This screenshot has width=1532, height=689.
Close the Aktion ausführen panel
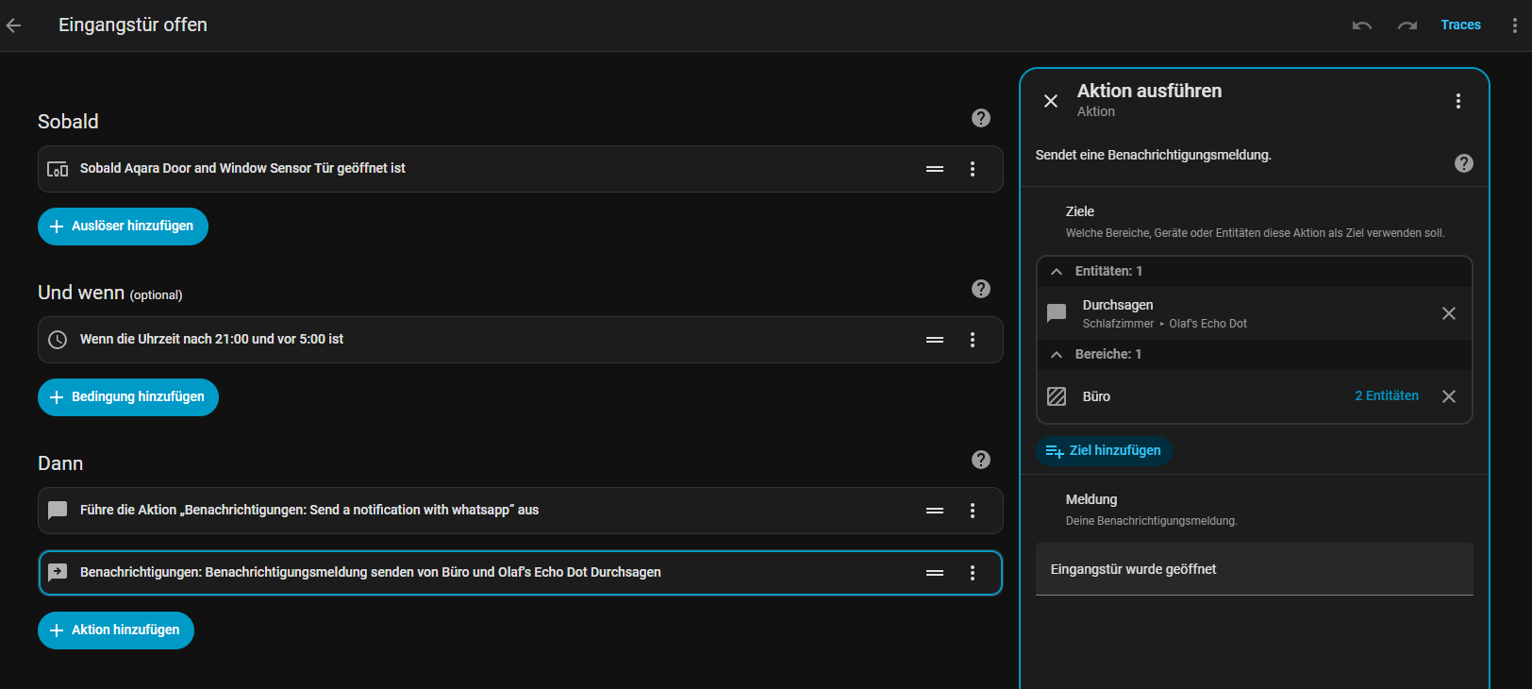(1051, 101)
